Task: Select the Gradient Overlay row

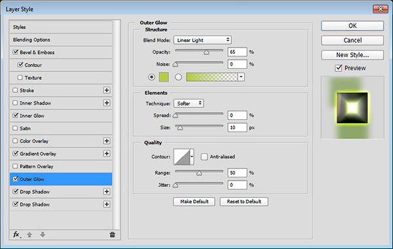Action: (61, 154)
